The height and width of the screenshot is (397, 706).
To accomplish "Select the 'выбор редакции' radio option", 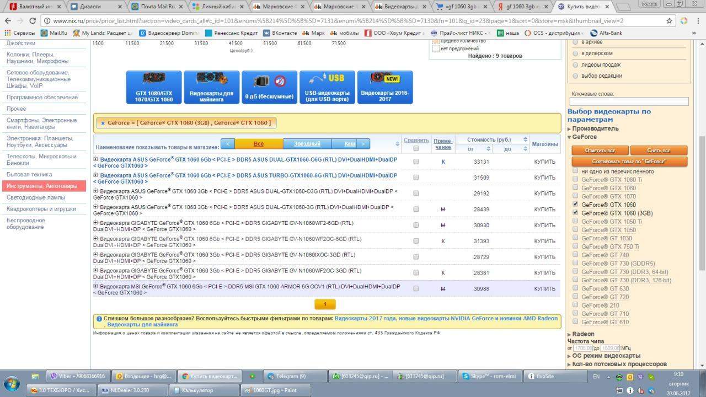I will 576,76.
